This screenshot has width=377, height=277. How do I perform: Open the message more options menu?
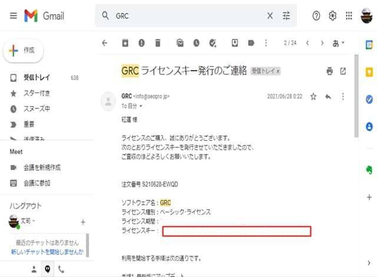343,97
